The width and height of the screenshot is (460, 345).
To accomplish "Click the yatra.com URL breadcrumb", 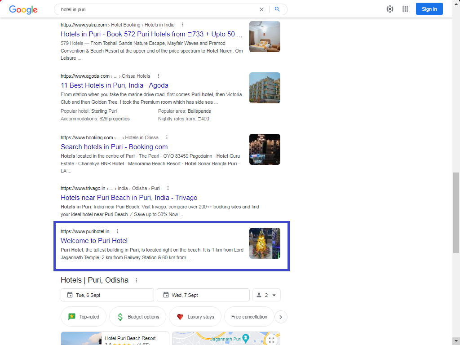I will click(117, 25).
